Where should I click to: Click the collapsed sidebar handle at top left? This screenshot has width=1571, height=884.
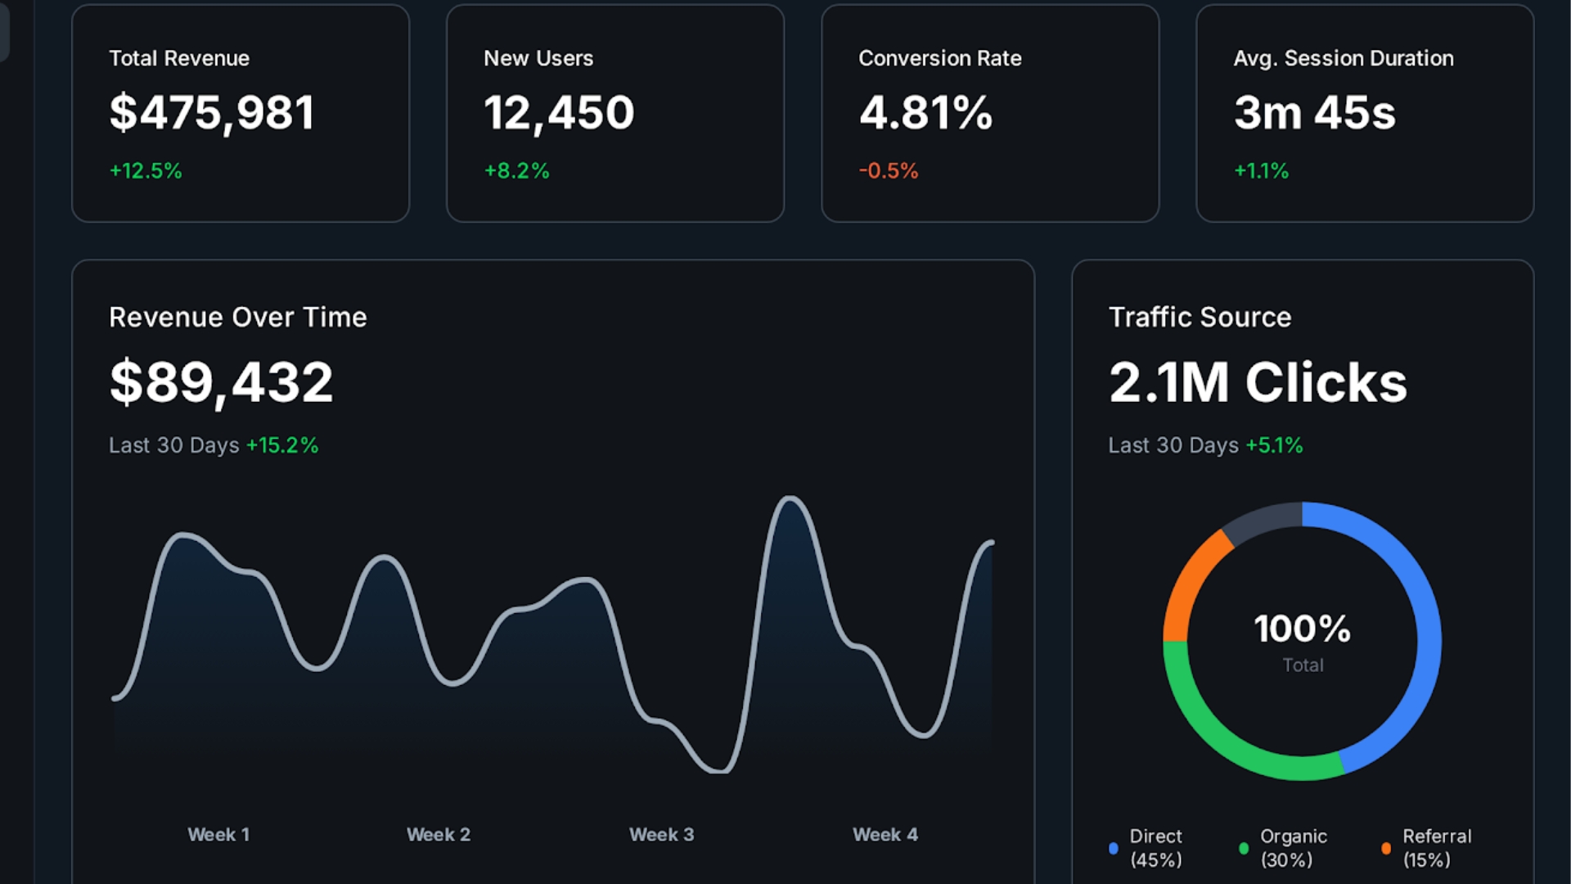(x=7, y=33)
